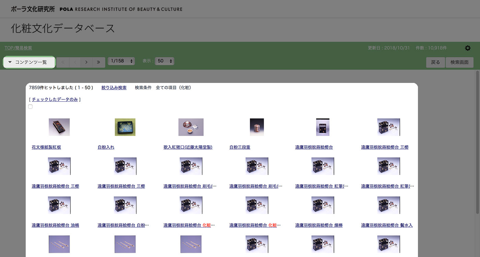Open the 違鷹羽根紋蒔絵櫛台 煉棒 link

tap(319, 225)
